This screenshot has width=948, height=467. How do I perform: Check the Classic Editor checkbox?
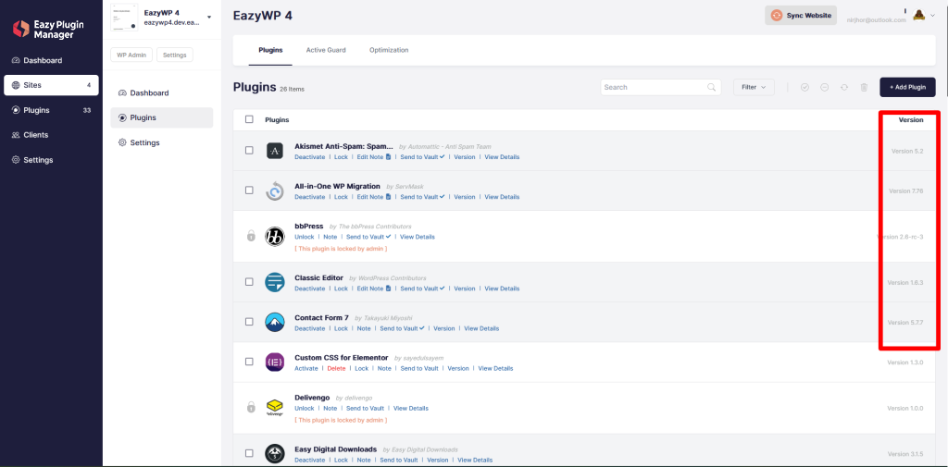tap(249, 281)
